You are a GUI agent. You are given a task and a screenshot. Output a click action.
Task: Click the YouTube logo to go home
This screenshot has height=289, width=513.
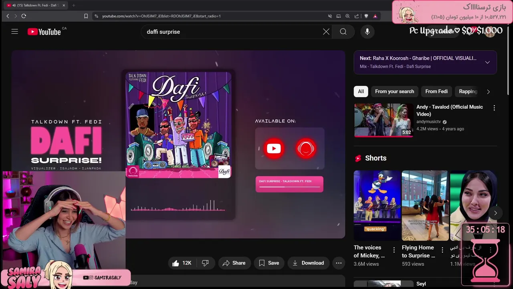coord(44,32)
